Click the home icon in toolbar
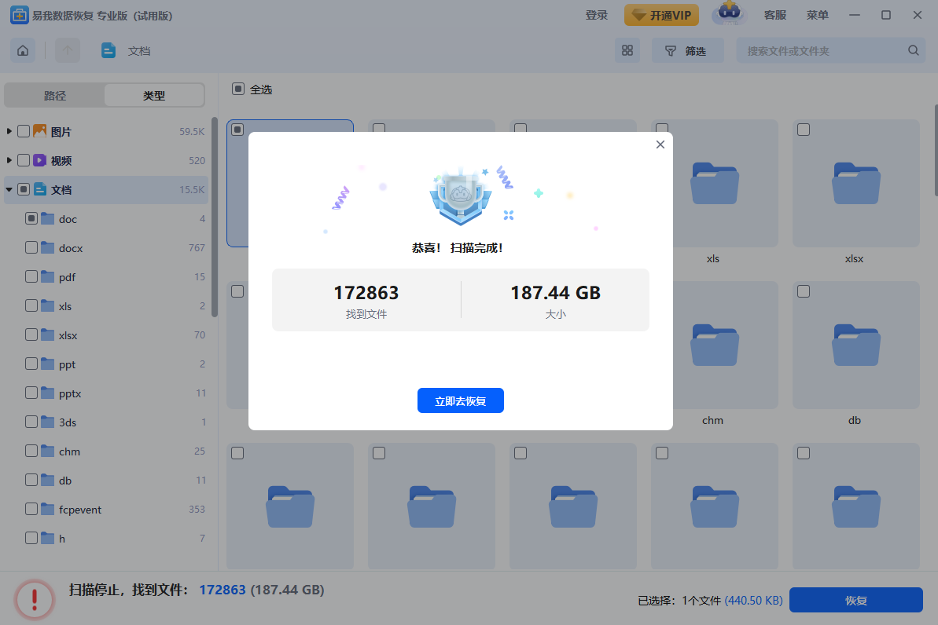938x625 pixels. pos(23,51)
